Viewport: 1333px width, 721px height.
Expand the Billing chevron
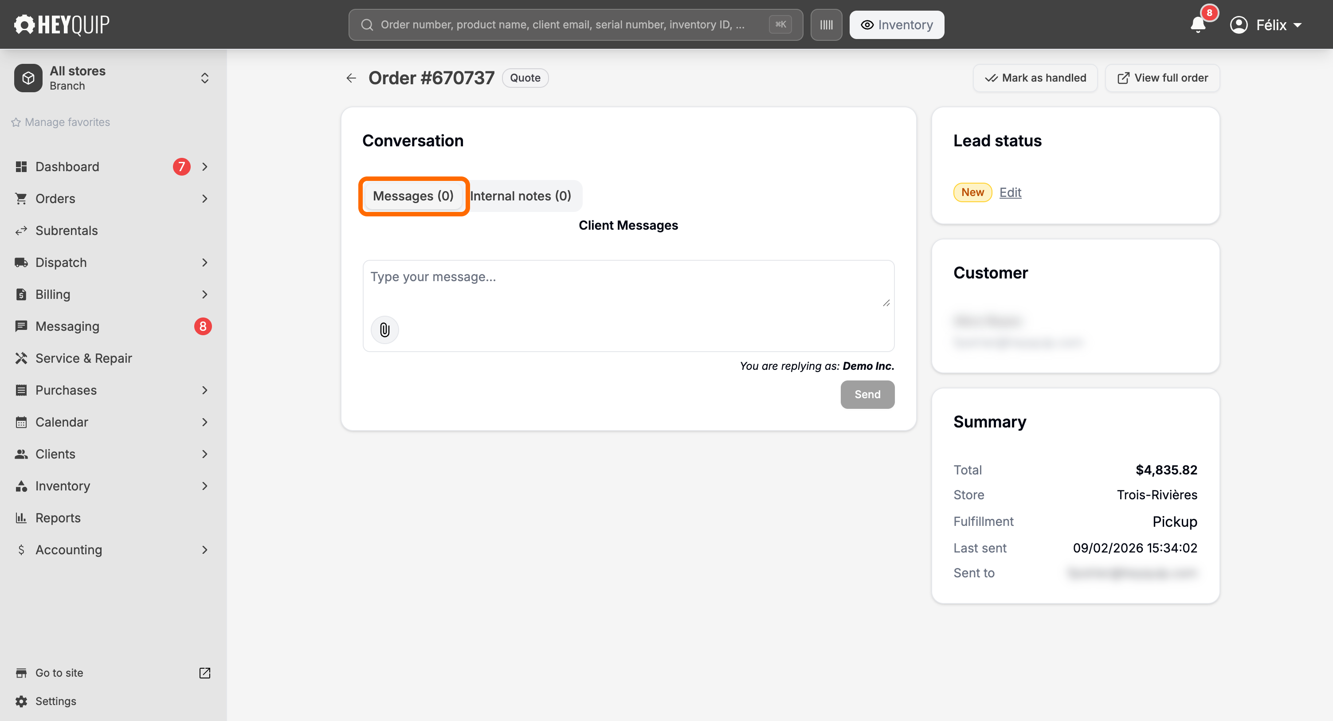[205, 294]
